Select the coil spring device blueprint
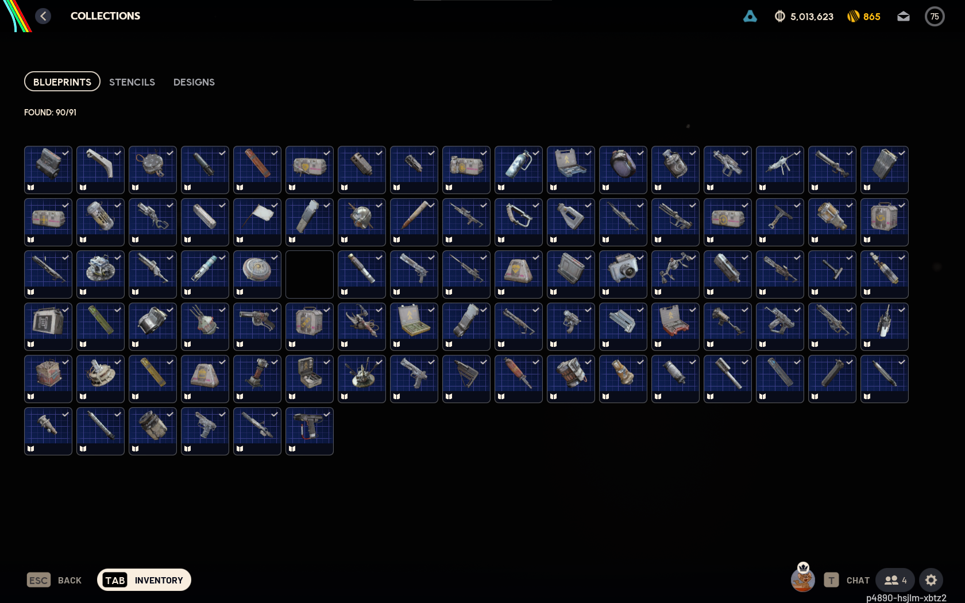Screen dimensions: 965x603 click(257, 379)
